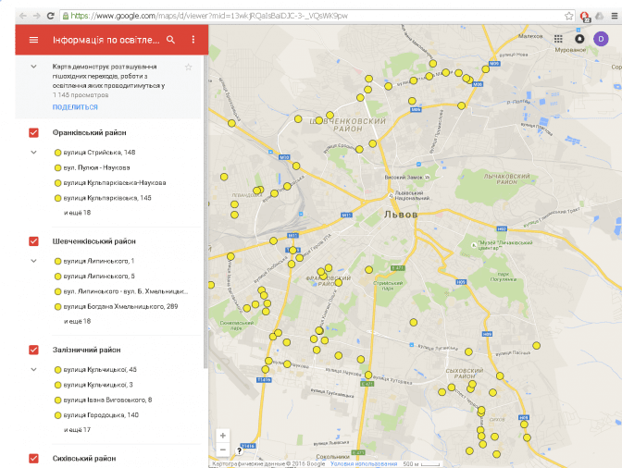The image size is (622, 468).
Task: Open the three-dot more options menu
Action: point(193,40)
